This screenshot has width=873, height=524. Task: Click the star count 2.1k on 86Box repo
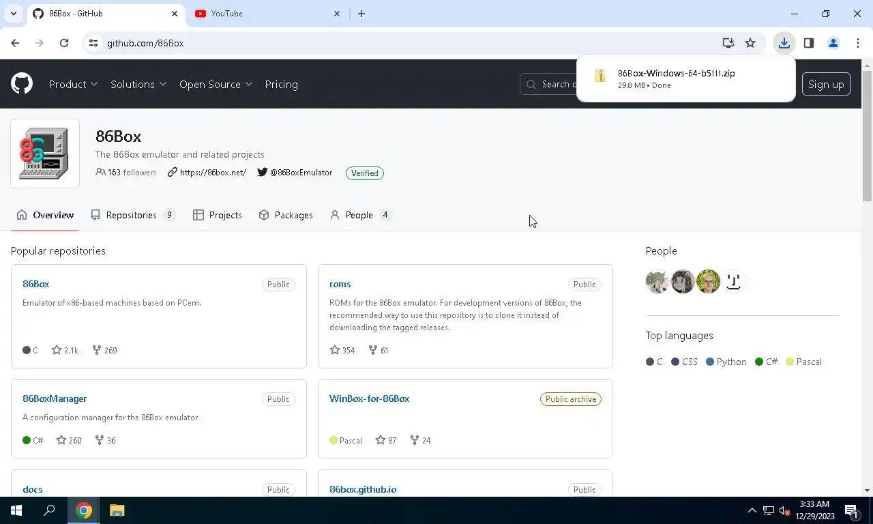[x=65, y=350]
